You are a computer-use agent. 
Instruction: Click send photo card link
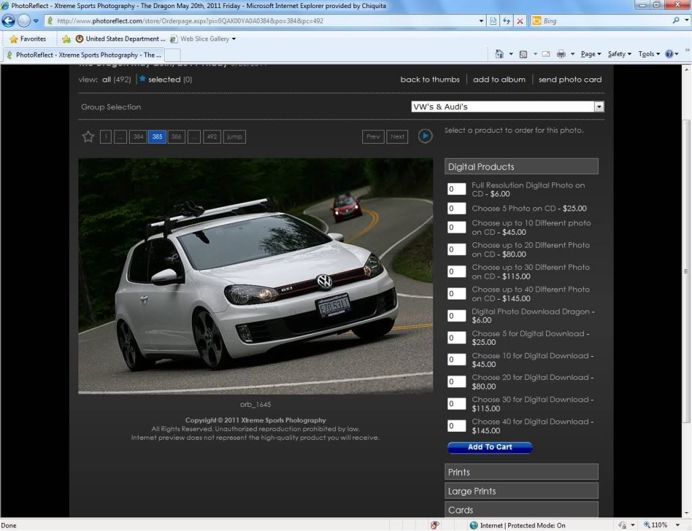pos(570,80)
